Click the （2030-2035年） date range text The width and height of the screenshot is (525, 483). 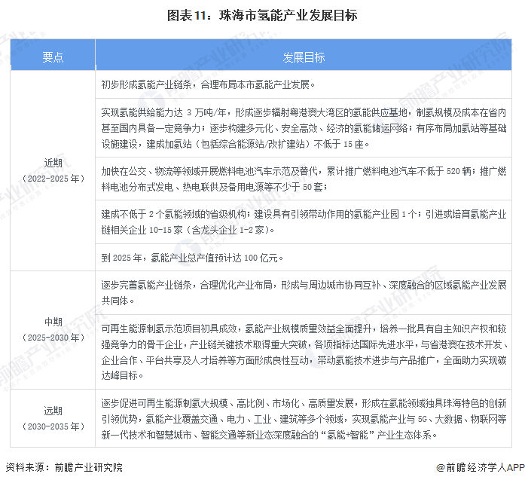point(53,426)
